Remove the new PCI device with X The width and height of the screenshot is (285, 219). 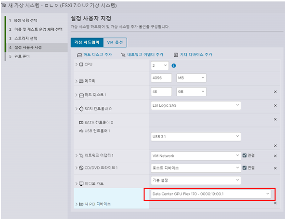[x=275, y=203]
